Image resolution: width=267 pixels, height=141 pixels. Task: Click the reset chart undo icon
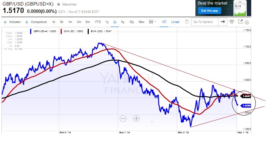187,22
